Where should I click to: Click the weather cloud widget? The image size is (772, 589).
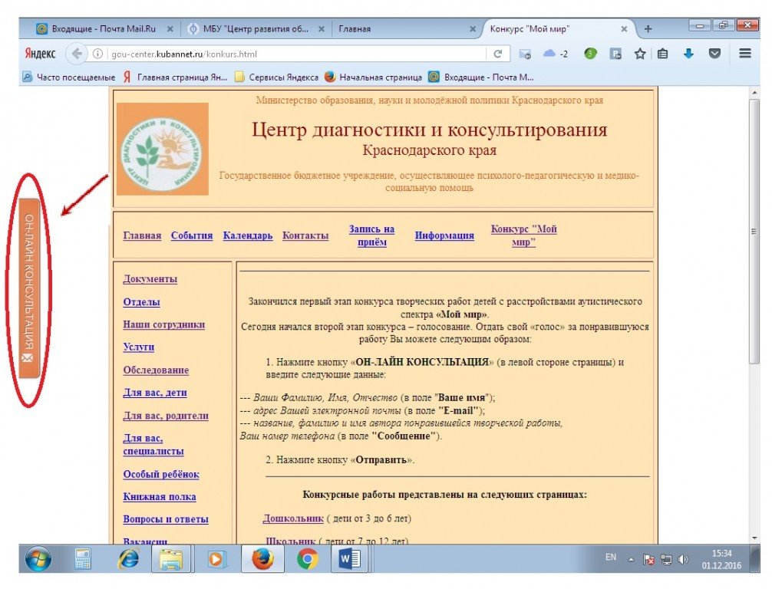point(554,54)
